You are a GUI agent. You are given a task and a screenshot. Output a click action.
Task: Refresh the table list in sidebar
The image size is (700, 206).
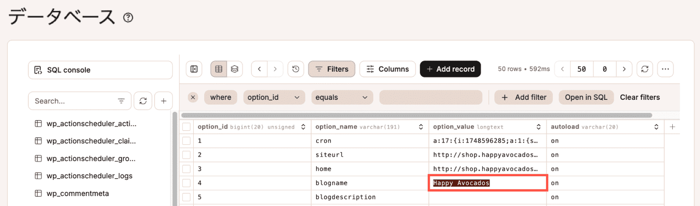143,101
